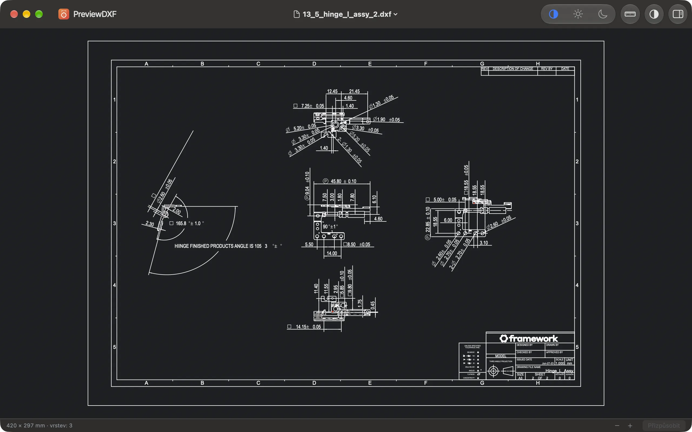Image resolution: width=692 pixels, height=432 pixels.
Task: Click the '12.45' dimension at top view
Action: pyautogui.click(x=332, y=92)
